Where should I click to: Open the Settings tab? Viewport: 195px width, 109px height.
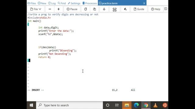pyautogui.click(x=74, y=3)
